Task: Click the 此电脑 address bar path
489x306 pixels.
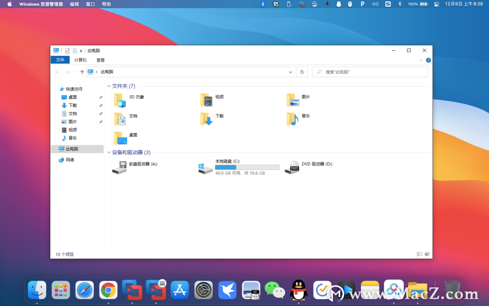Action: (107, 72)
